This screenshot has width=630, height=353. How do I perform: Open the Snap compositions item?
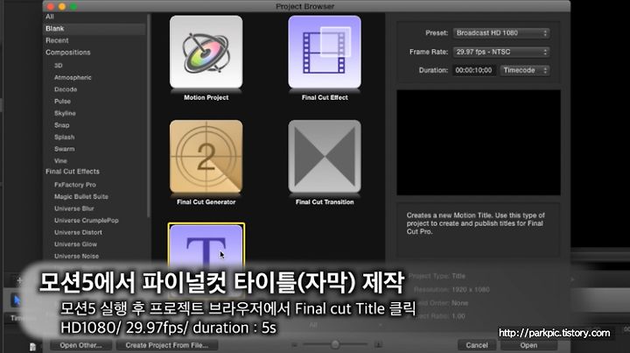click(x=62, y=125)
